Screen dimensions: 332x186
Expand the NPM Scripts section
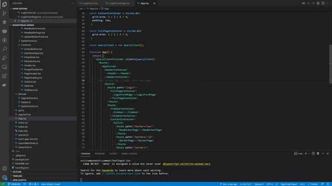pyautogui.click(x=19, y=180)
